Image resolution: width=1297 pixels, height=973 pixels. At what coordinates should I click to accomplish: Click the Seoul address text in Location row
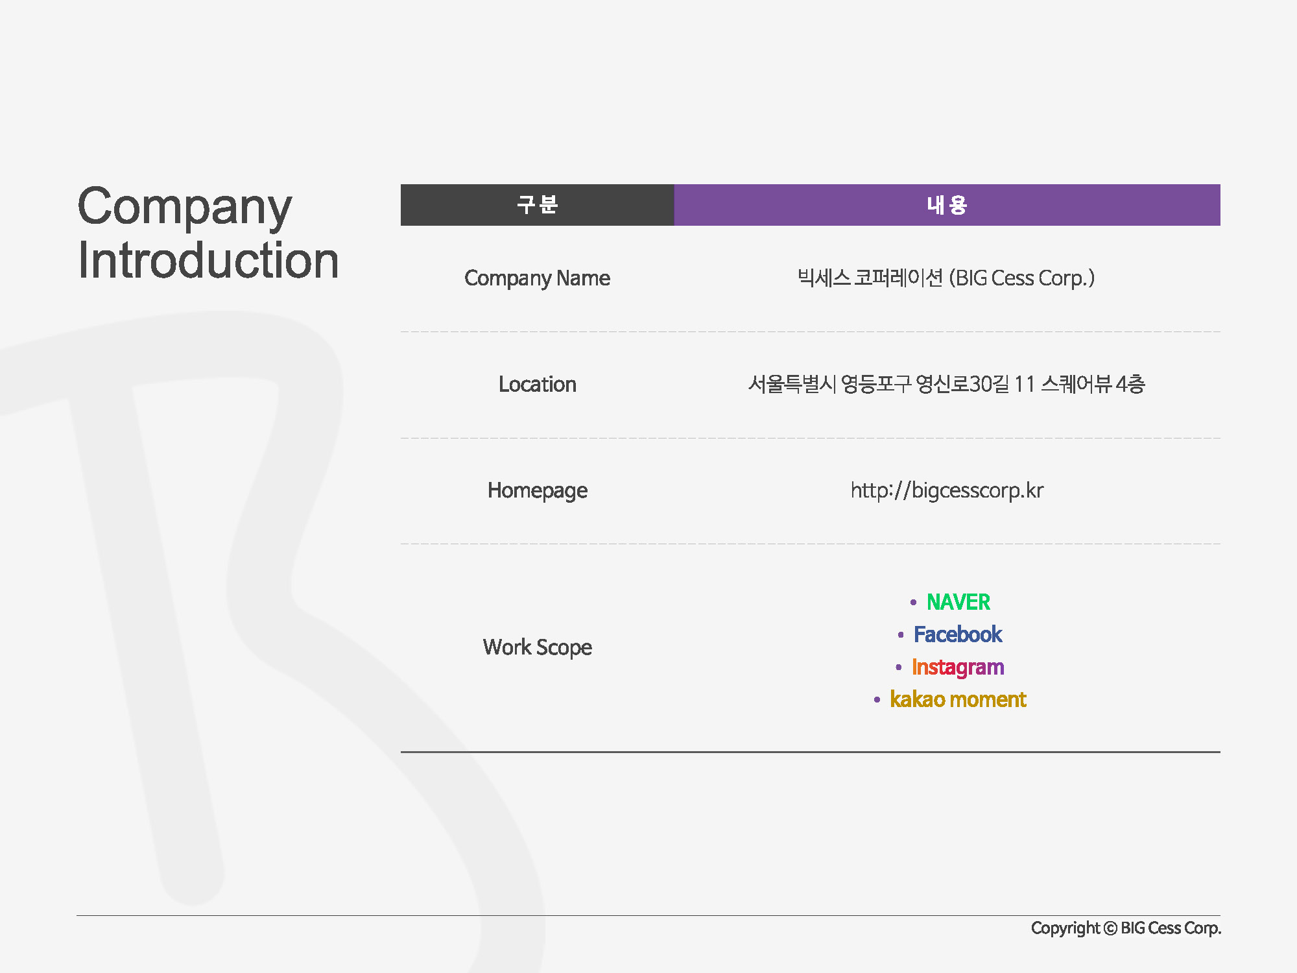coord(946,385)
